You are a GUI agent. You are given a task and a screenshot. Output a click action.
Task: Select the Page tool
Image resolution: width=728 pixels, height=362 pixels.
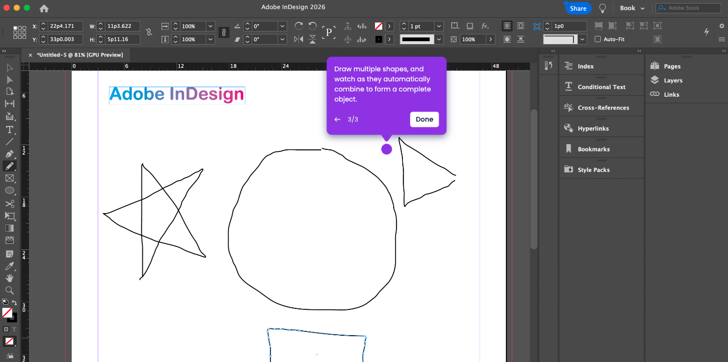tap(9, 91)
